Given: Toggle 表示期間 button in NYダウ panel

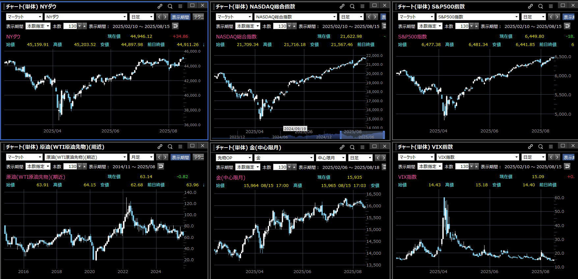Looking at the screenshot, I should tap(180, 17).
